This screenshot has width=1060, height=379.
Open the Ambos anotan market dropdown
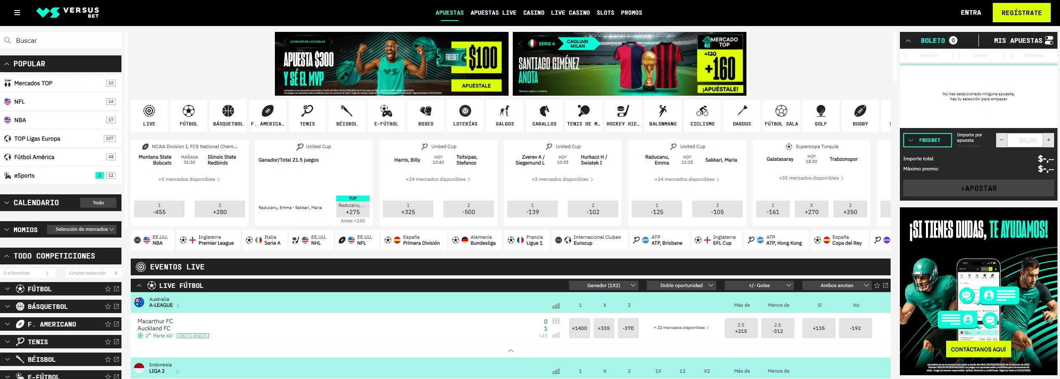(837, 285)
